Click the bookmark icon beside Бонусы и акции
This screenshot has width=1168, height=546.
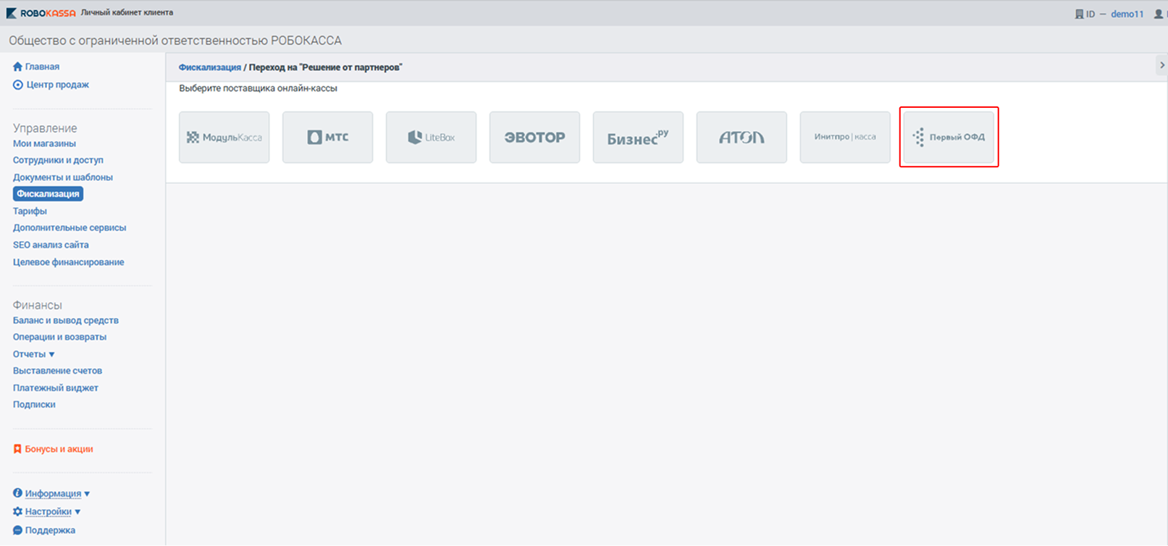point(17,449)
